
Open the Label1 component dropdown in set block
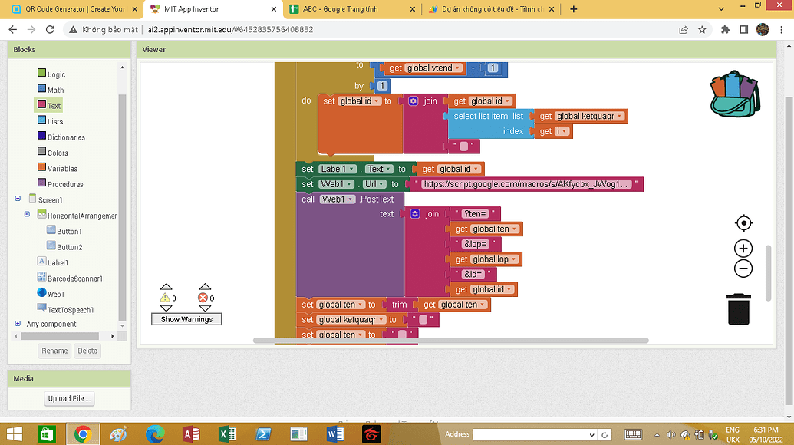pyautogui.click(x=351, y=169)
